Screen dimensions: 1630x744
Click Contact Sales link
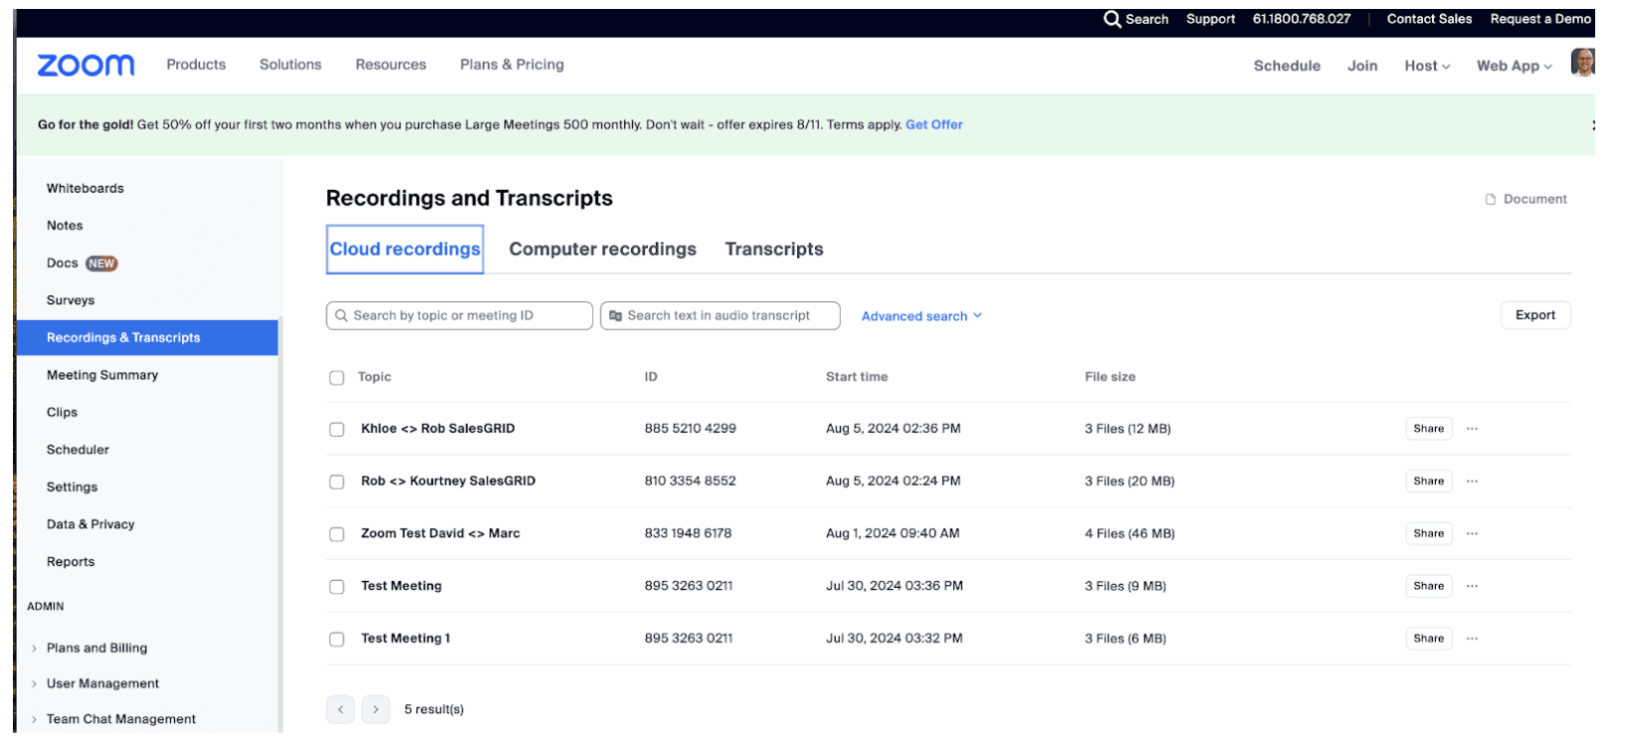[x=1429, y=19]
